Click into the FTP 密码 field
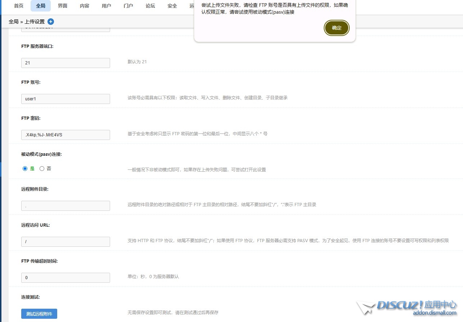The height and width of the screenshot is (322, 463). (65, 135)
